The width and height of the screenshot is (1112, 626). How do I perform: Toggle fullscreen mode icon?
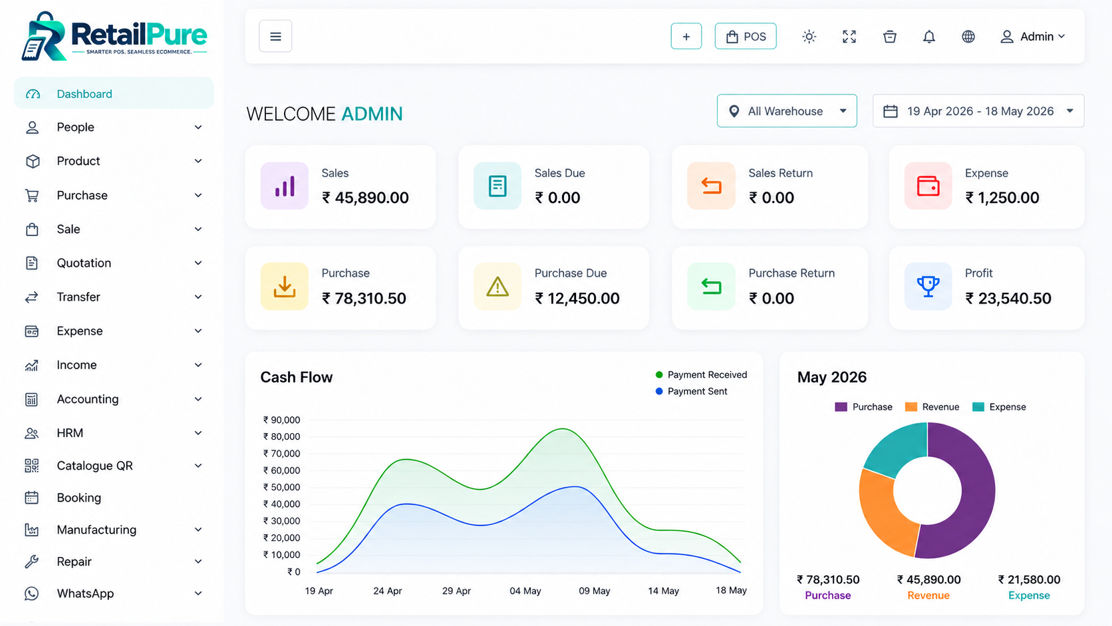coord(849,37)
